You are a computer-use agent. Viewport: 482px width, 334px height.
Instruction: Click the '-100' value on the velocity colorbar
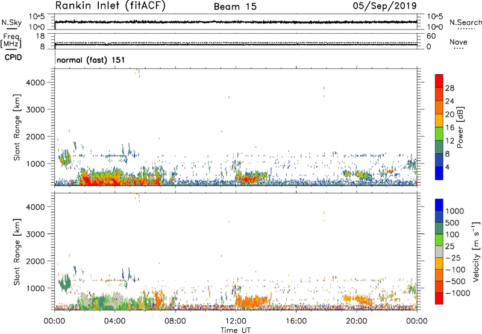[x=455, y=269]
